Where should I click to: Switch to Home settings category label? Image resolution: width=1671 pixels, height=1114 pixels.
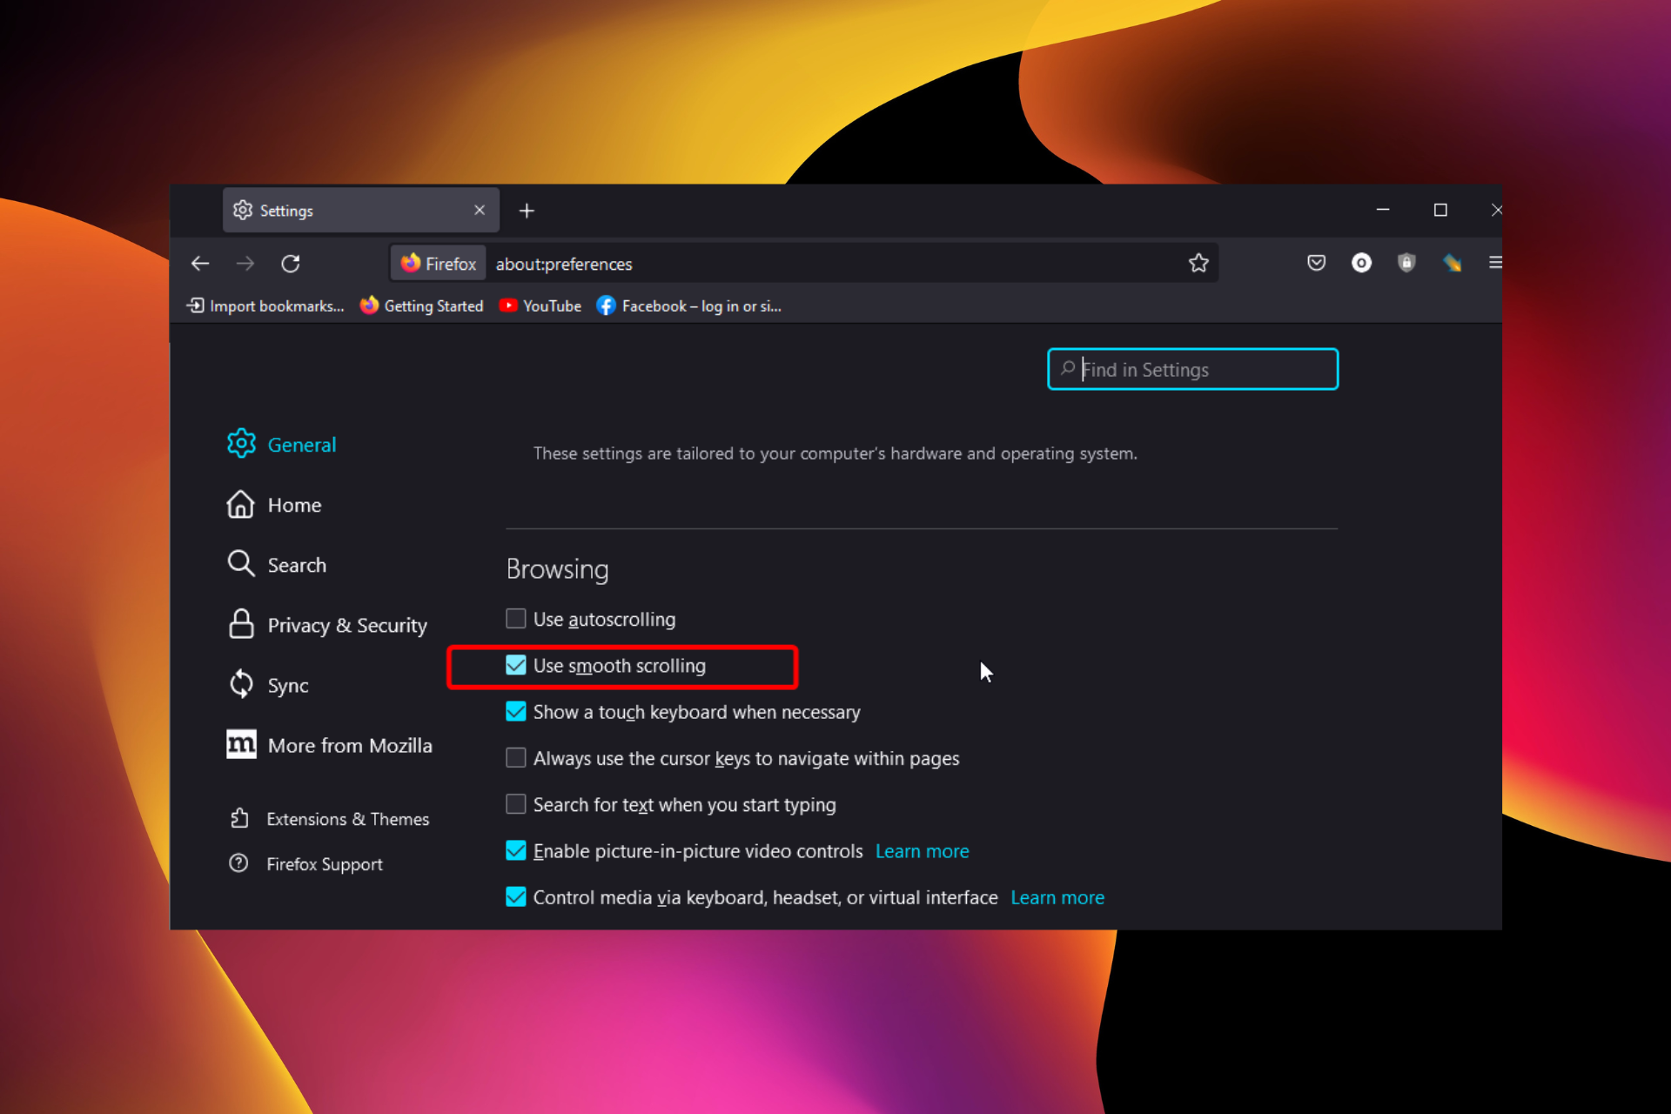point(294,505)
